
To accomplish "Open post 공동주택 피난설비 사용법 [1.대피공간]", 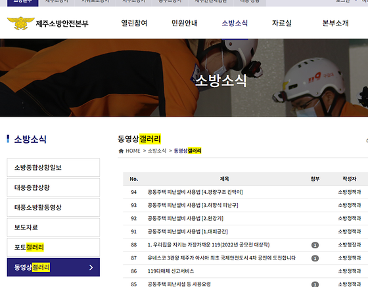I will click(x=187, y=231).
